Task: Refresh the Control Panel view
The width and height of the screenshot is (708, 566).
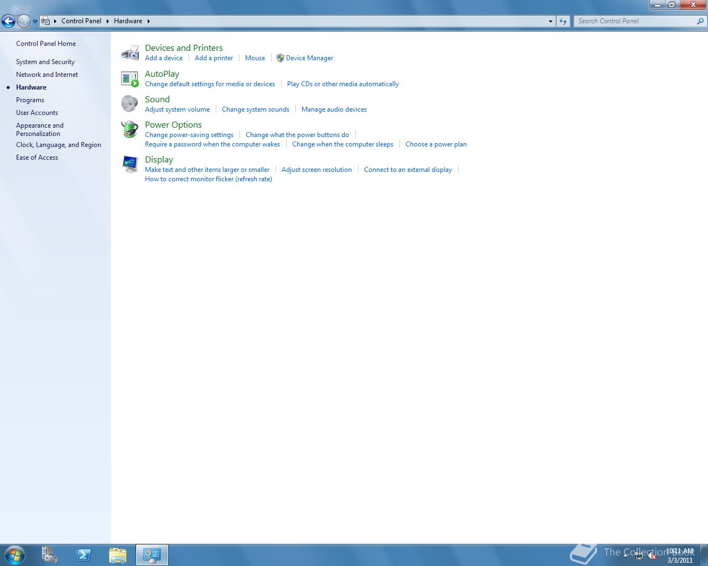Action: pos(563,21)
